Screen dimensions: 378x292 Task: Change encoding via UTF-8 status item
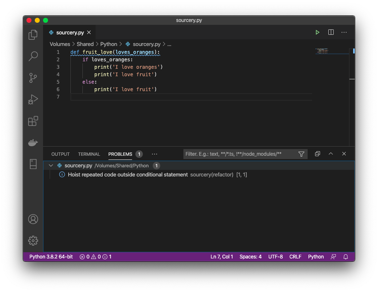276,257
